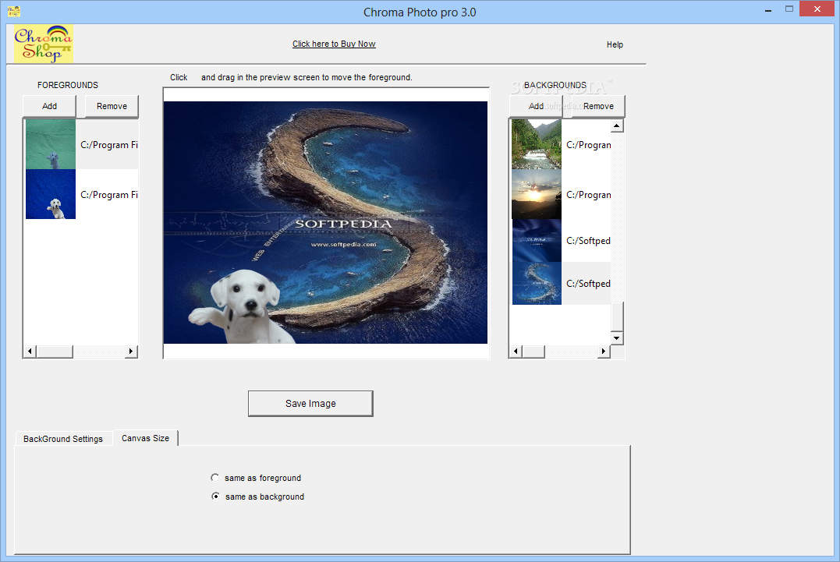
Task: Switch to BackGround Settings tab
Action: (x=63, y=438)
